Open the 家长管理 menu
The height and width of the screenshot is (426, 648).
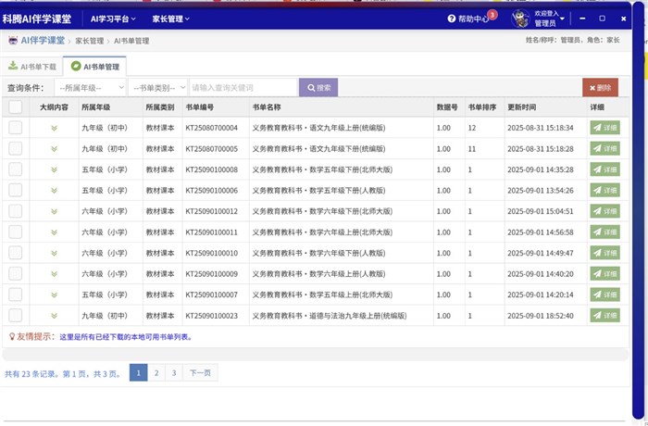(171, 19)
